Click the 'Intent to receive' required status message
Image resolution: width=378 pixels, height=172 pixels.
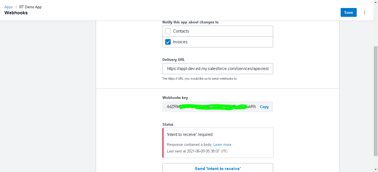[190, 135]
